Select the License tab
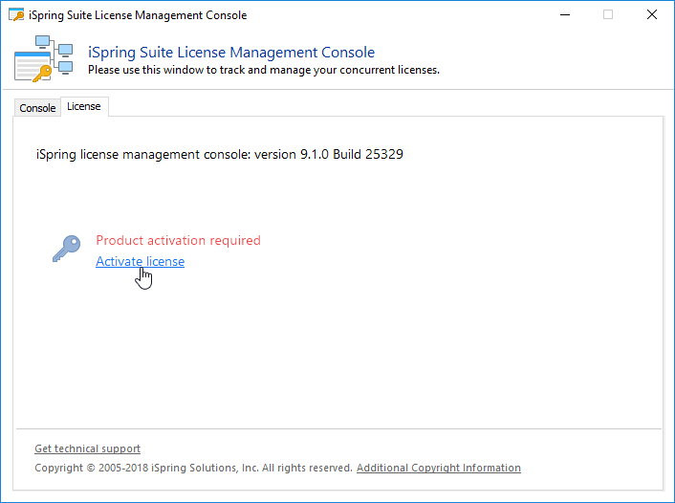Image resolution: width=675 pixels, height=503 pixels. tap(83, 106)
